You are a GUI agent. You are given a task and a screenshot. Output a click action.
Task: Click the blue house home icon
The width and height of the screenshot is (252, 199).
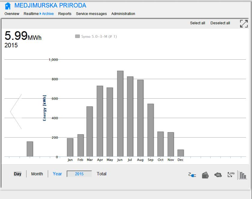coord(8,6)
